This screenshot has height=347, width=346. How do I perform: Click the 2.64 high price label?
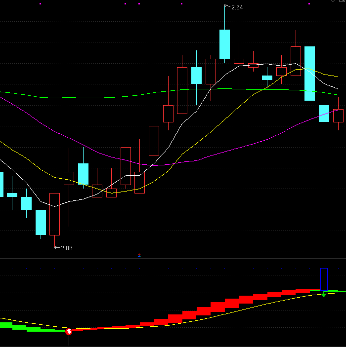(237, 7)
